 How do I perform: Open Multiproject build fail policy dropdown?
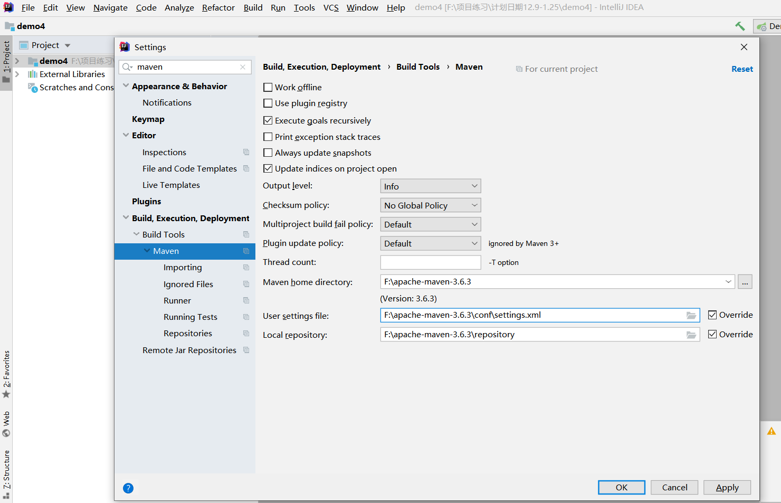tap(431, 224)
